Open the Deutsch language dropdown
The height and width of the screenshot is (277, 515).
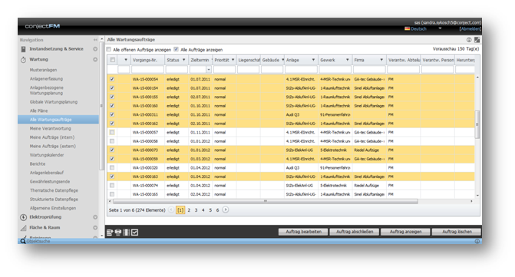(x=440, y=28)
